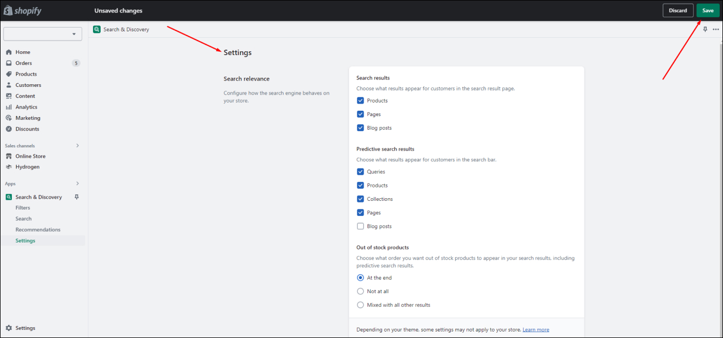Click the Products tag icon
This screenshot has width=723, height=338.
9,74
